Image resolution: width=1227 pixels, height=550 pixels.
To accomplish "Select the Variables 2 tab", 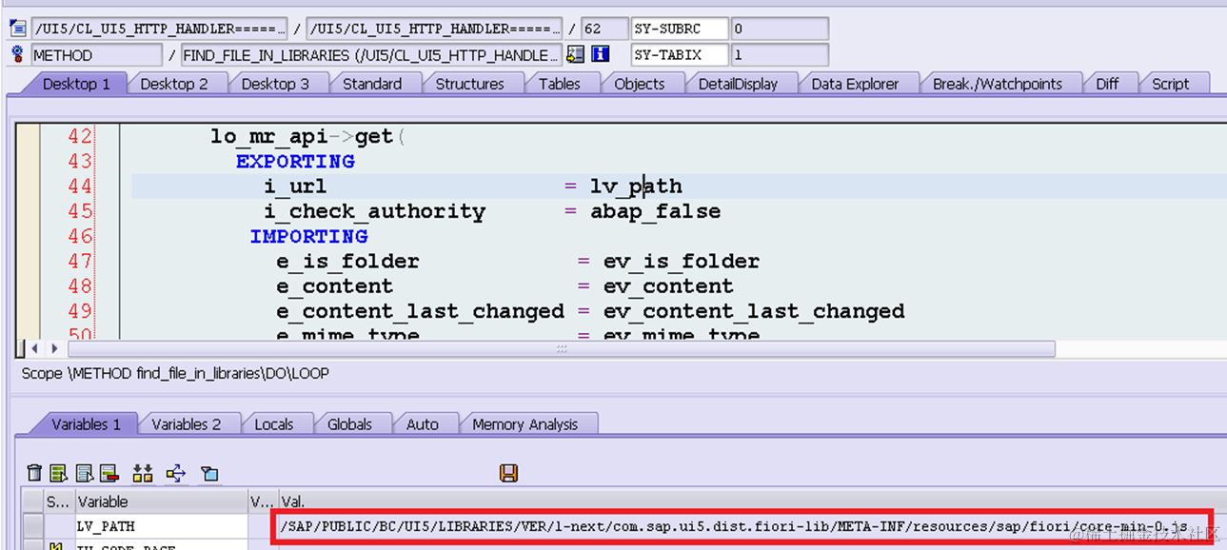I will [x=187, y=424].
